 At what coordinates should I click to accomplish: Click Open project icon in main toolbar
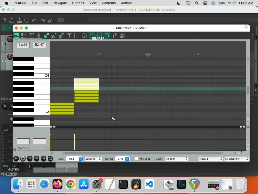(12, 20)
